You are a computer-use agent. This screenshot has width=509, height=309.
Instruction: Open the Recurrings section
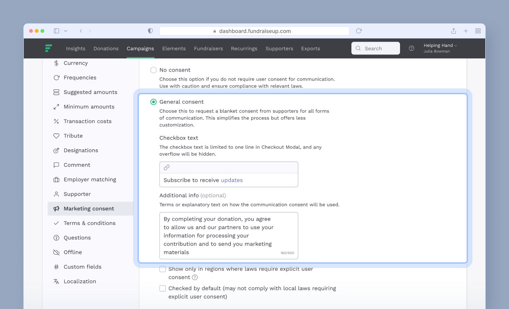[x=244, y=48]
